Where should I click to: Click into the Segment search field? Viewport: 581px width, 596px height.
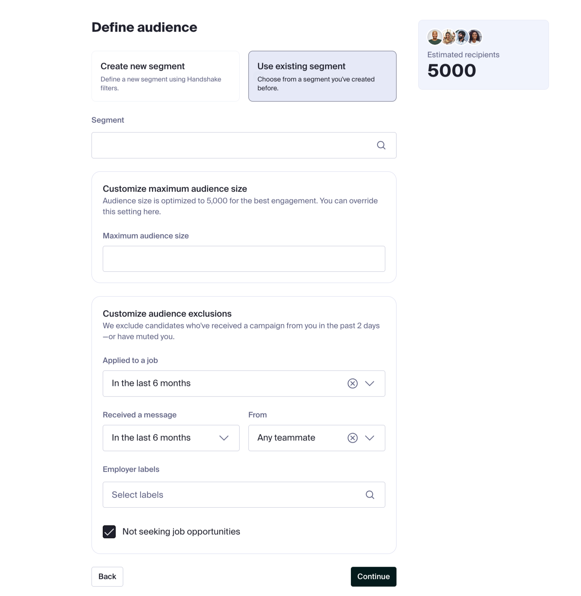244,145
